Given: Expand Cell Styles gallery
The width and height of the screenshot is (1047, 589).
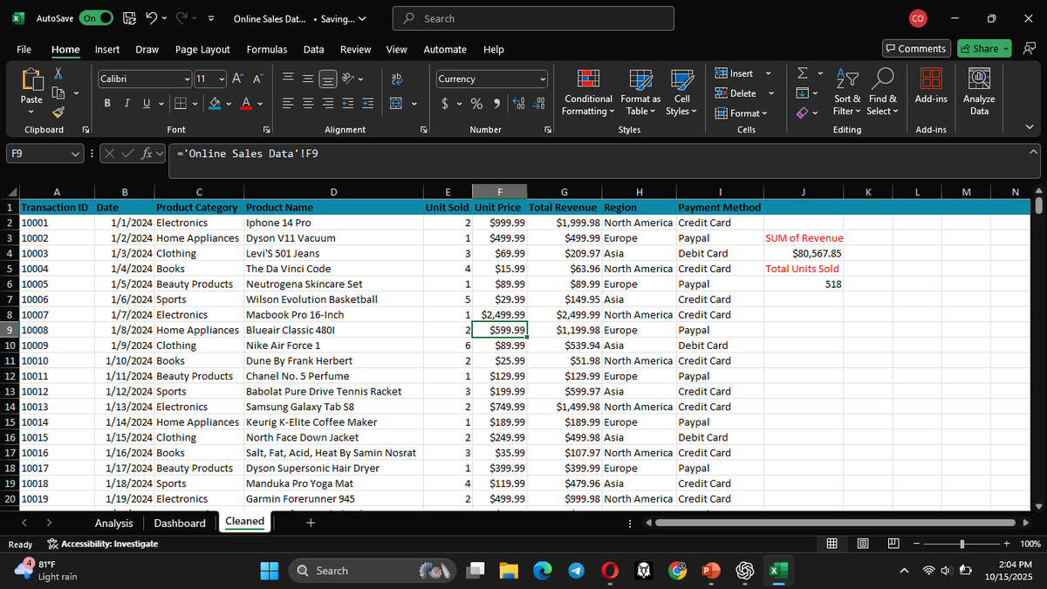Looking at the screenshot, I should point(681,92).
